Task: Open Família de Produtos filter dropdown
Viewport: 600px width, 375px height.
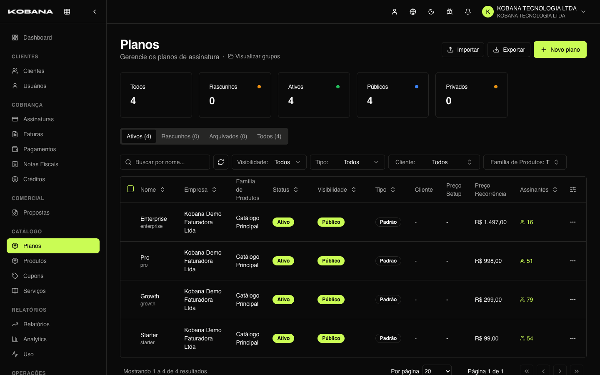Action: tap(525, 162)
